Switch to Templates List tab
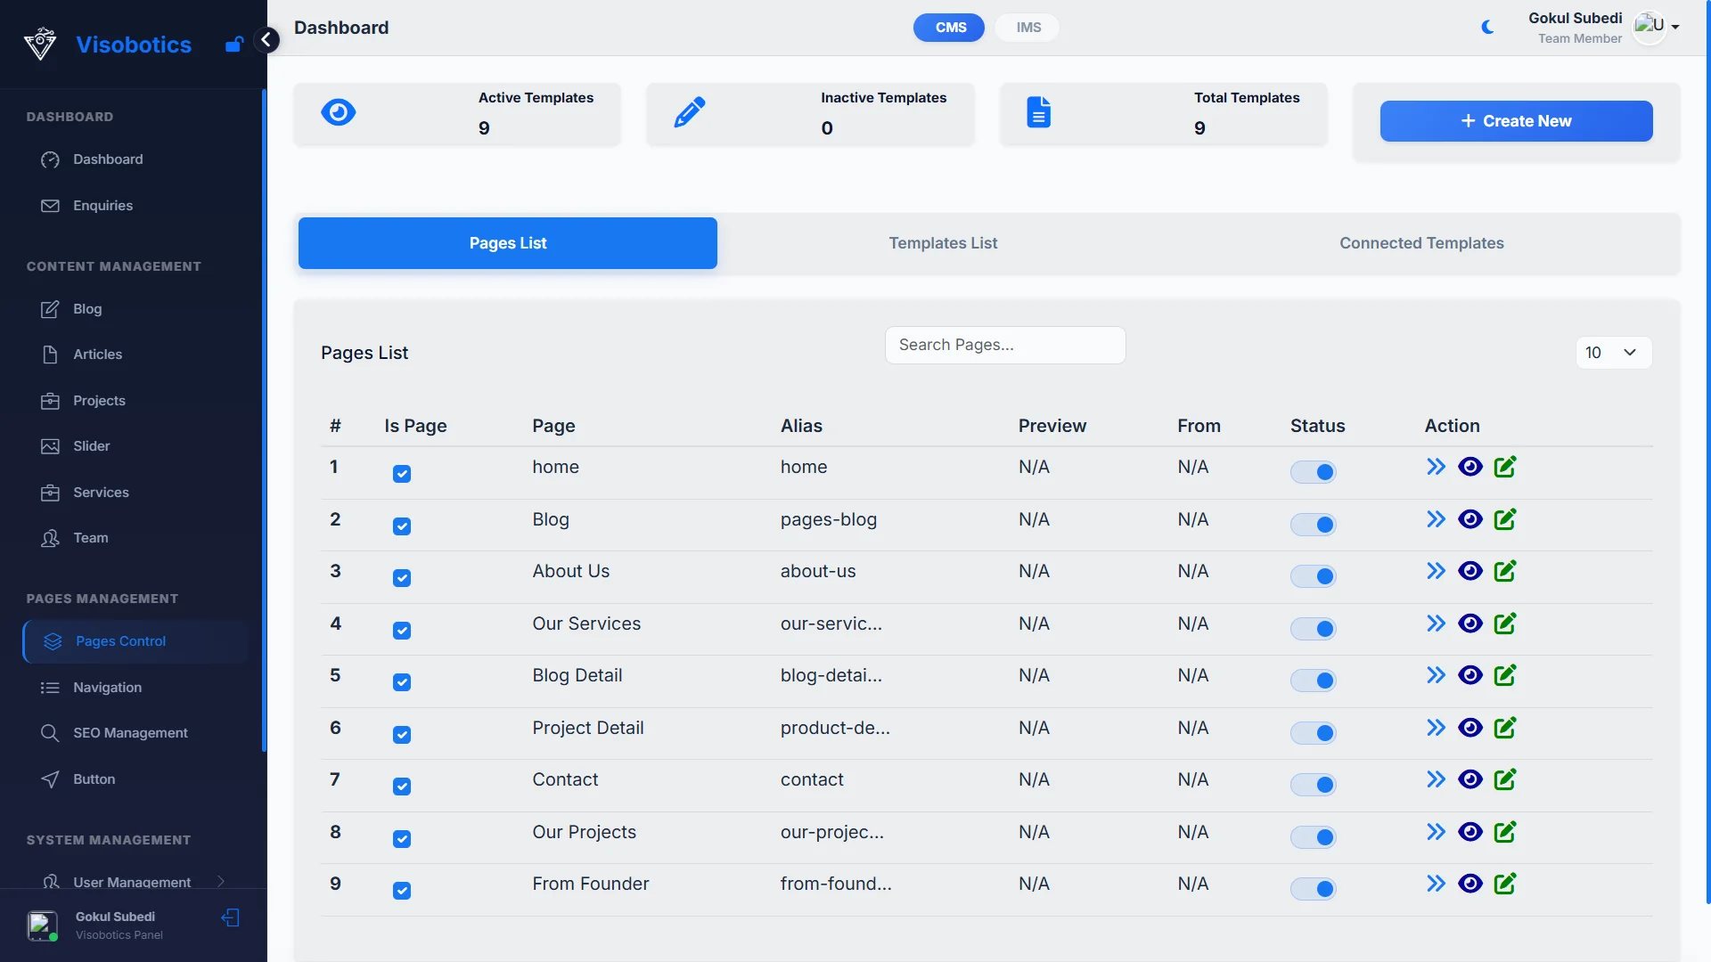This screenshot has width=1711, height=962. (x=943, y=243)
